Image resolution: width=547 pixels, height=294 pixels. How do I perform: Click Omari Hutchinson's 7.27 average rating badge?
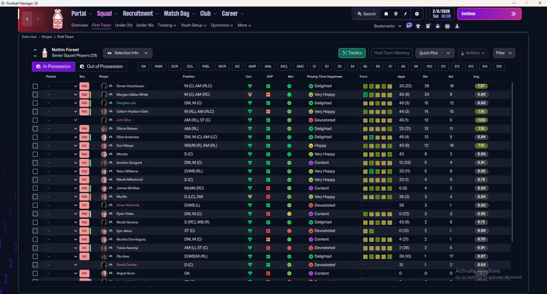pyautogui.click(x=481, y=86)
